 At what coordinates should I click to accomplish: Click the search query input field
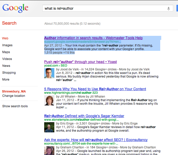pos(104,8)
